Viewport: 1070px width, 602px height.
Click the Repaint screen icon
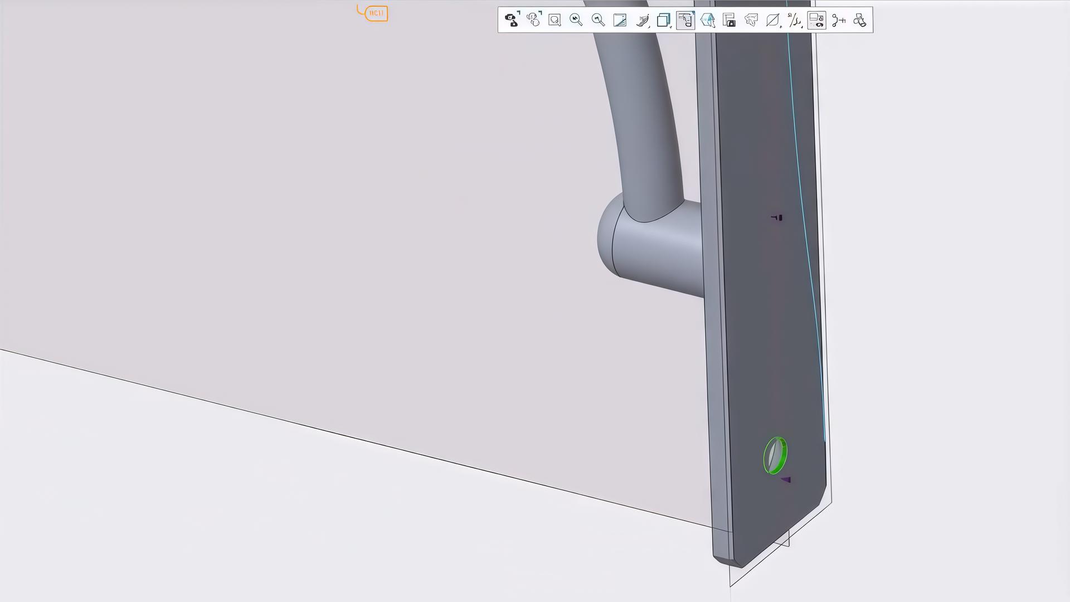tap(620, 20)
